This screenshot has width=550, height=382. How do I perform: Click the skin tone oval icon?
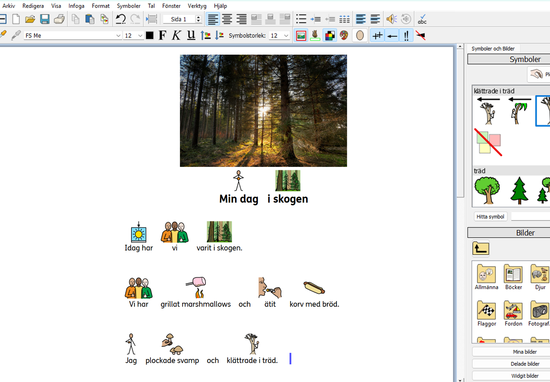point(360,36)
